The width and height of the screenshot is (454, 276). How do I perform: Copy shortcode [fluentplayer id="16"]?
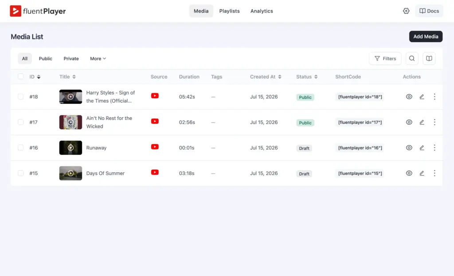pyautogui.click(x=360, y=148)
